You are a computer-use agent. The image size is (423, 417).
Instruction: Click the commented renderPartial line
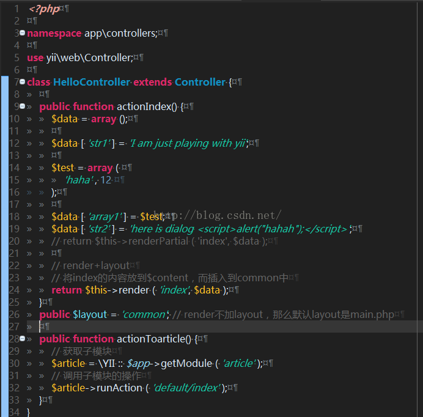click(x=159, y=242)
